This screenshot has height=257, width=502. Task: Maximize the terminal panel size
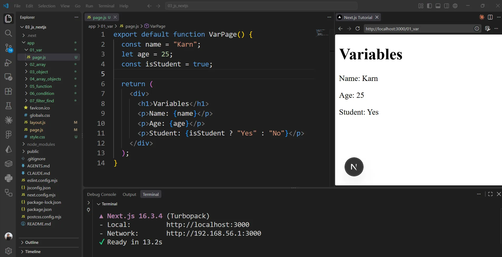(x=490, y=194)
